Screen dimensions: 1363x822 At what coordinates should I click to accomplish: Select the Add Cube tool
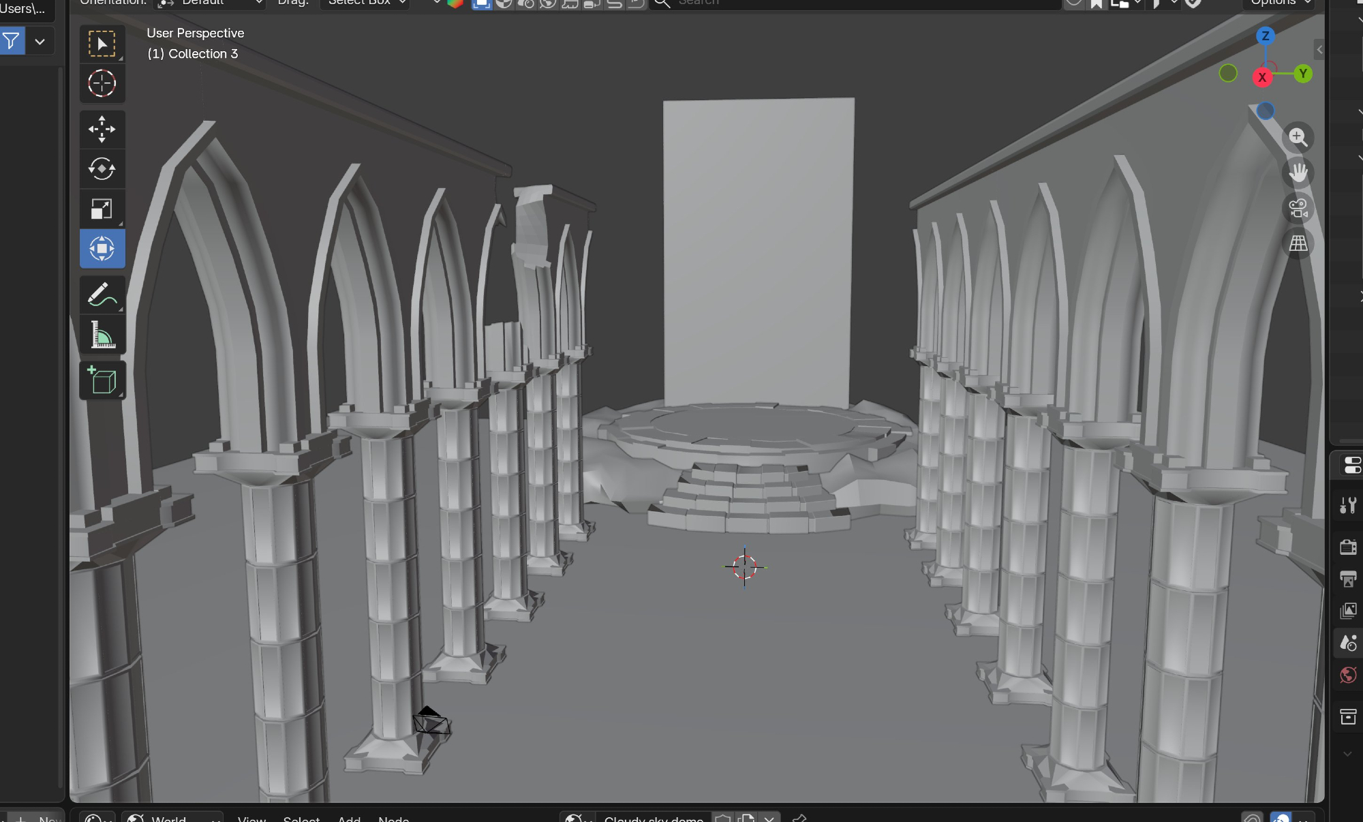point(102,380)
